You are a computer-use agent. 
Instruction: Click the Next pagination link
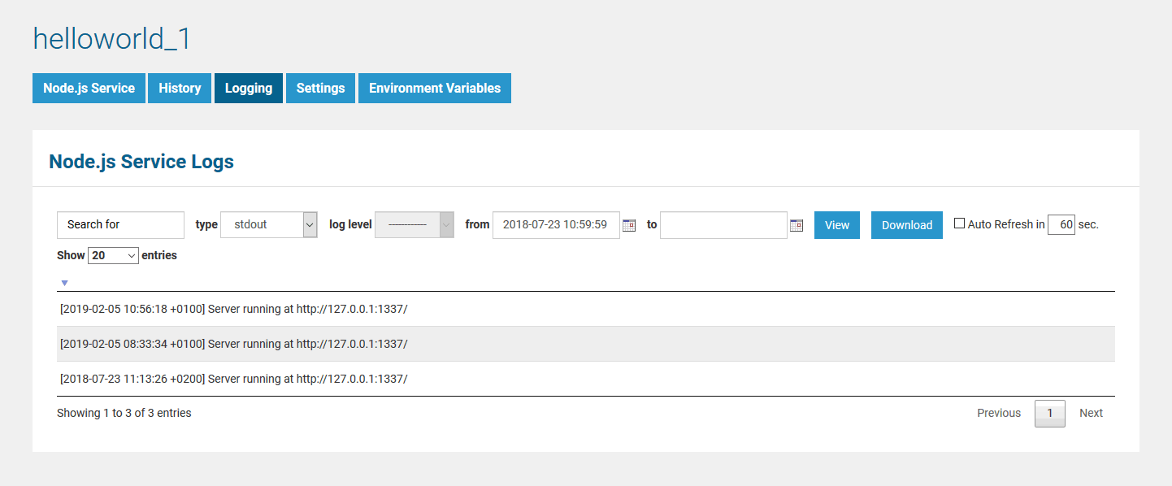(1091, 413)
